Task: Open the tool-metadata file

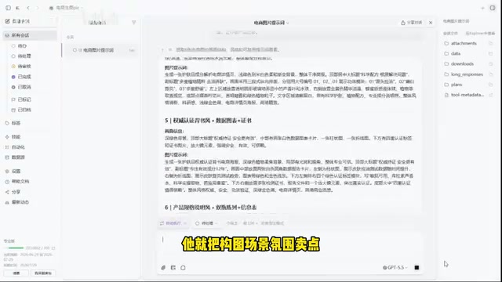Action: 467,95
